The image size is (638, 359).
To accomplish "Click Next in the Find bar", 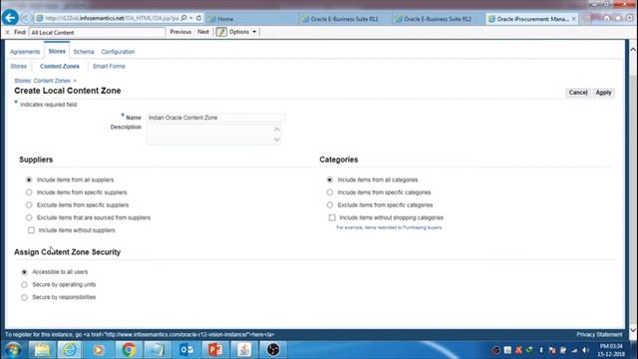I will [203, 32].
